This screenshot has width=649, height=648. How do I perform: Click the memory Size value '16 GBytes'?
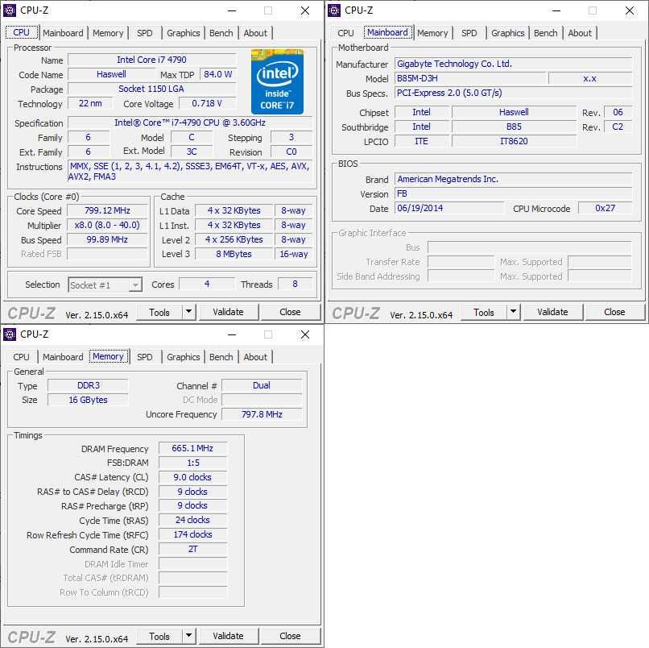coord(88,400)
